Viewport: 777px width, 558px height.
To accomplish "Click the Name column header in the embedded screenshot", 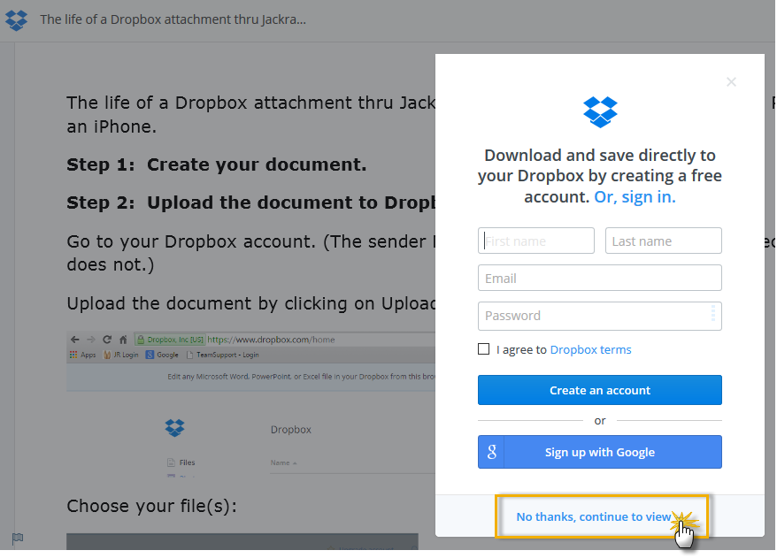I will pos(283,463).
